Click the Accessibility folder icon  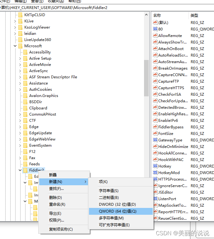[x=25, y=52]
